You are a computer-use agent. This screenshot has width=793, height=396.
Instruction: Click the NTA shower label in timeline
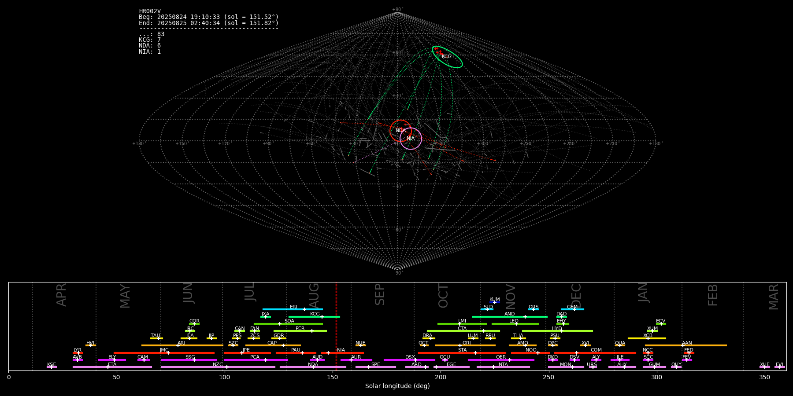503,365
